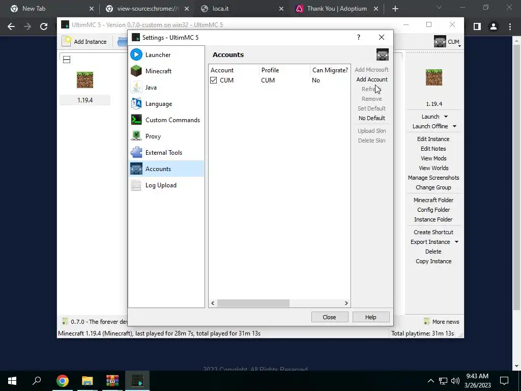Open the Launch Offline dropdown arrow

[454, 126]
